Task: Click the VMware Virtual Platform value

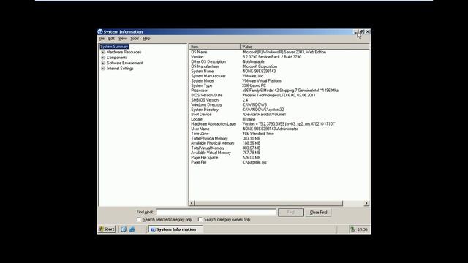Action: click(262, 81)
